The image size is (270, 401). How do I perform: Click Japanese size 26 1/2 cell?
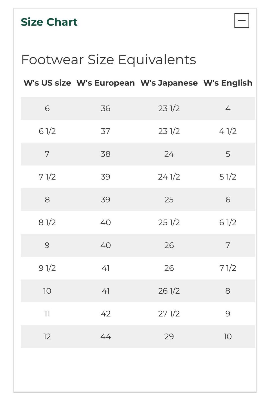(x=169, y=291)
